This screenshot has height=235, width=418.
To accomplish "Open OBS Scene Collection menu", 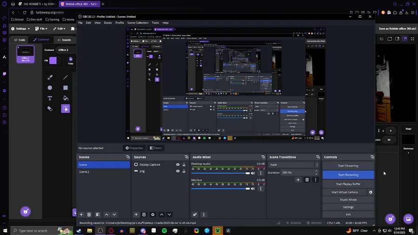I will 137,23.
